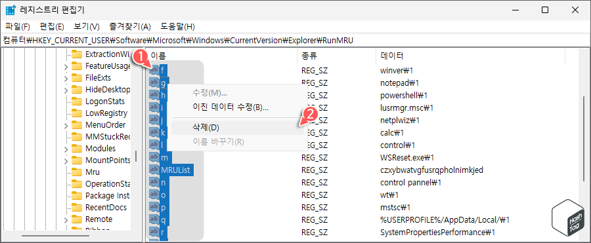Select the Package Inst folder icon
Viewport: 591px width, 243px height.
point(77,196)
